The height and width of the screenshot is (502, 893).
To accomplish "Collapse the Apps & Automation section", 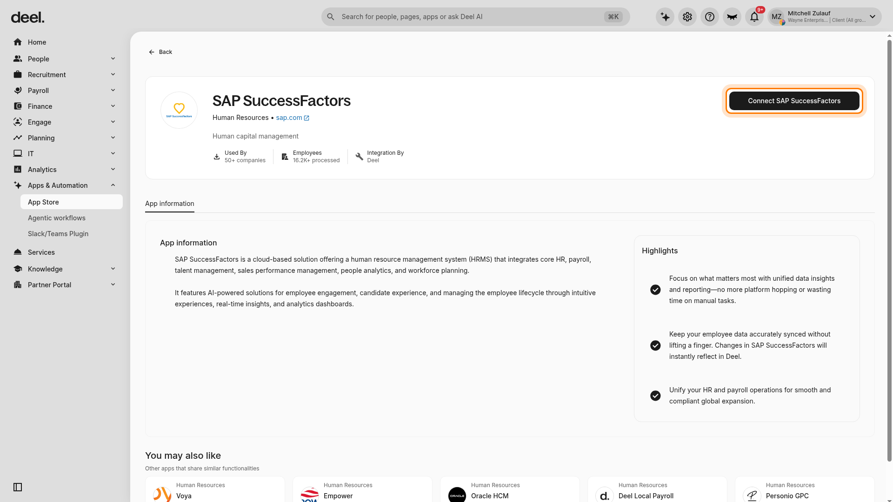I will [x=113, y=185].
